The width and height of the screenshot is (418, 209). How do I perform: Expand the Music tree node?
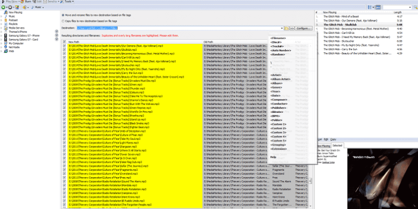tap(2, 16)
